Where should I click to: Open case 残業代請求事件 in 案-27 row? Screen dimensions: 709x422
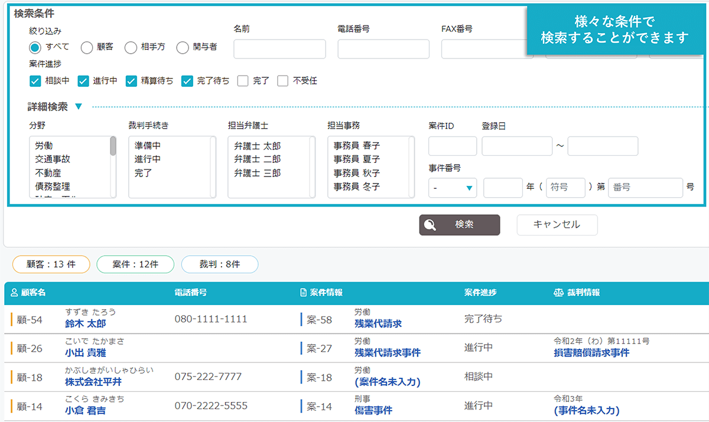(x=388, y=352)
